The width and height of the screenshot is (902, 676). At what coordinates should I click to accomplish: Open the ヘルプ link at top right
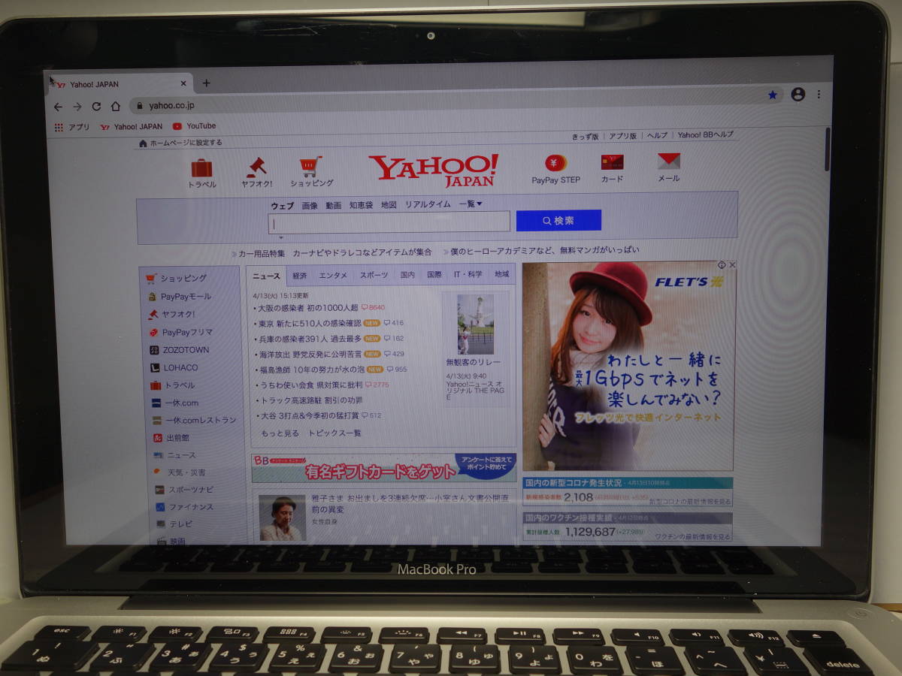pos(657,136)
